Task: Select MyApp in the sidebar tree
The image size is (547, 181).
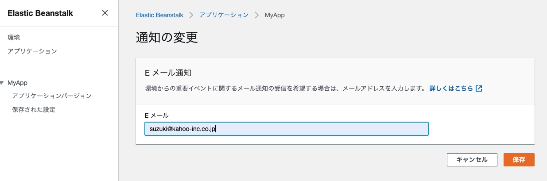Action: (x=18, y=83)
